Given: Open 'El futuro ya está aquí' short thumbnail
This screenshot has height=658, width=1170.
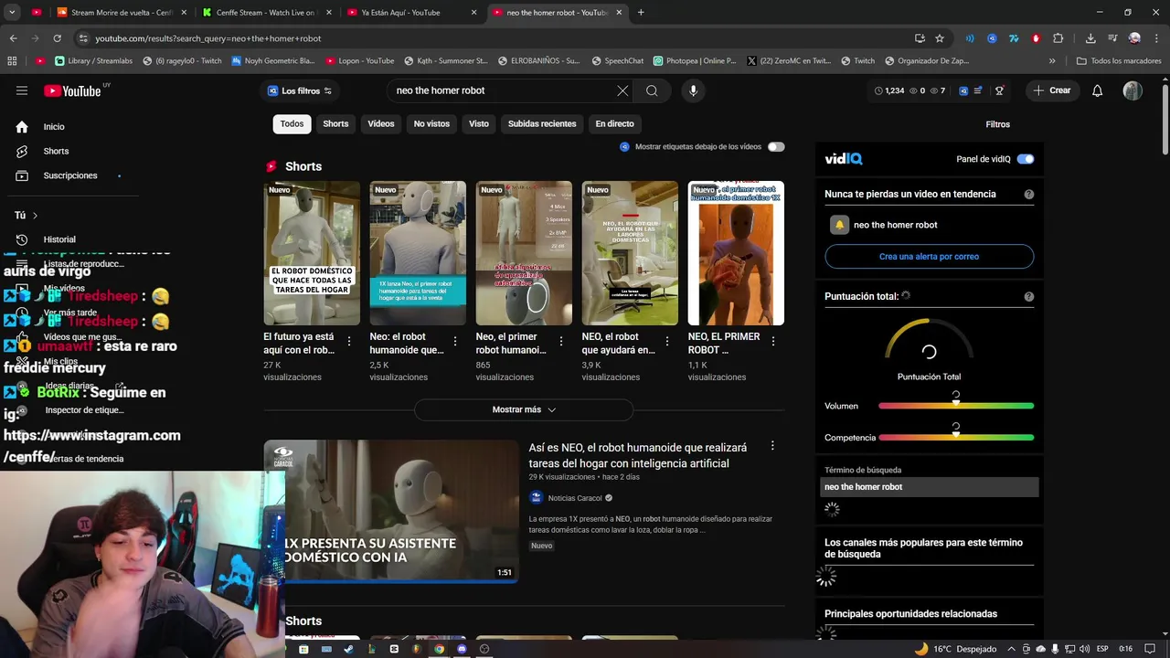Looking at the screenshot, I should pos(312,253).
